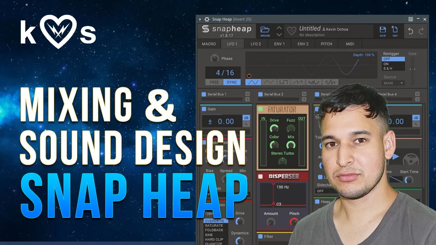Choose SATURATE in the distortion Type list
This screenshot has height=245, width=436.
[214, 226]
